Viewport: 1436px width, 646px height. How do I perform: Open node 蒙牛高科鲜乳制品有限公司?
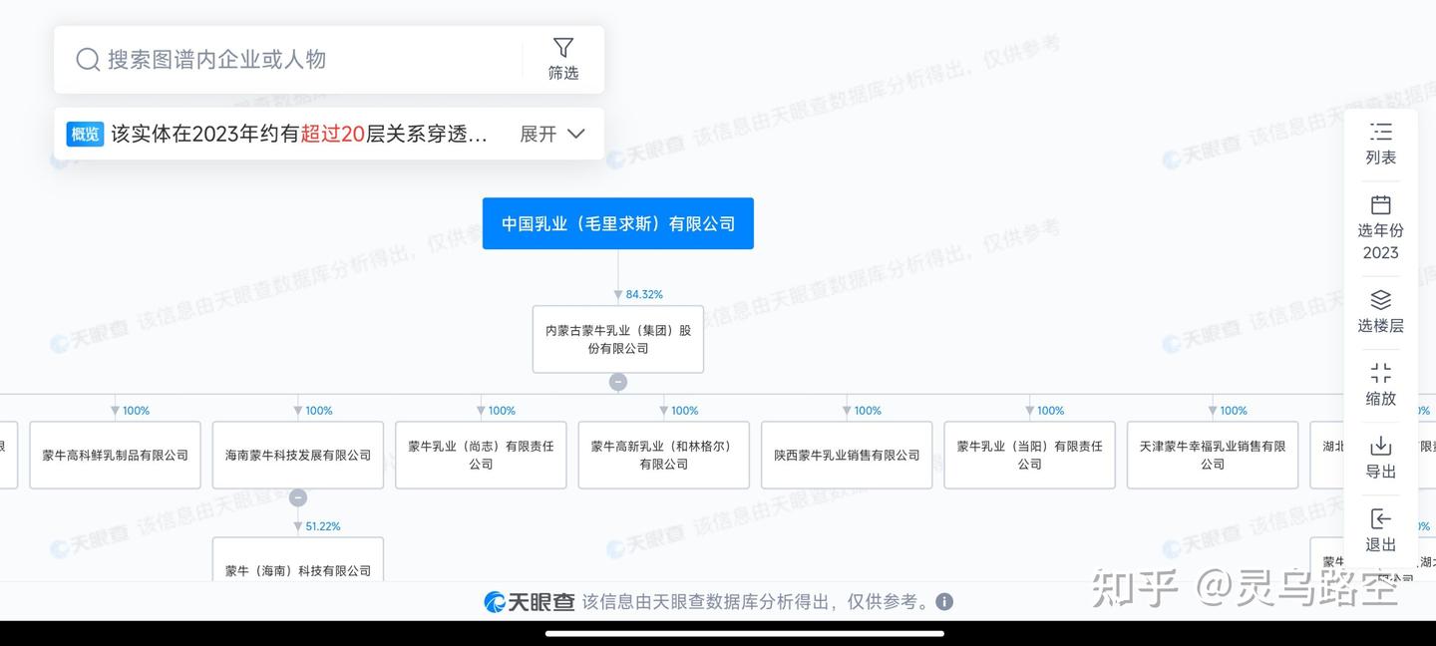(116, 455)
